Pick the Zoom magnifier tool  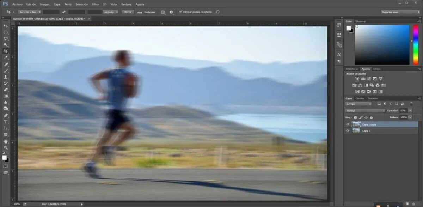[6, 147]
